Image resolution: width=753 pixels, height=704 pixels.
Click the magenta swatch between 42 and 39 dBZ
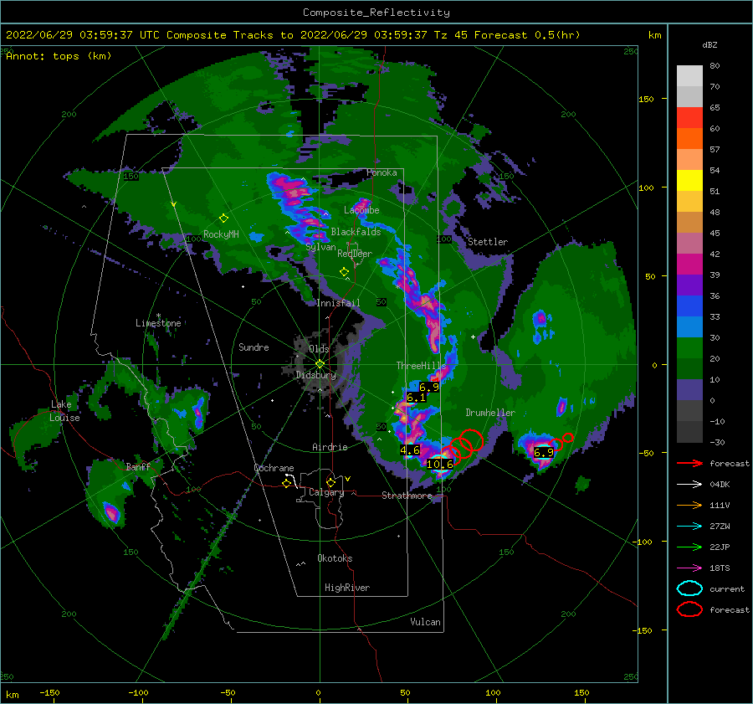click(x=689, y=265)
